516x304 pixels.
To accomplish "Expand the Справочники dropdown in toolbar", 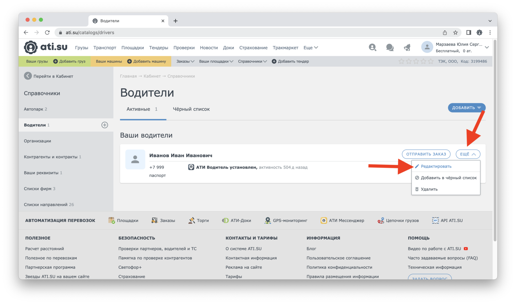I will [x=252, y=61].
